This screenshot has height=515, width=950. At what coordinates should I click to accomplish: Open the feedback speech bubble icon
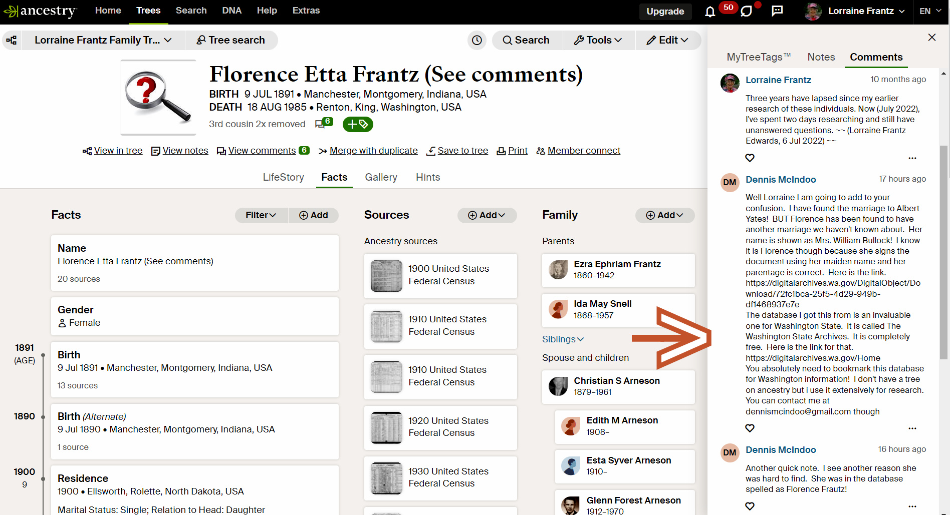pos(777,11)
